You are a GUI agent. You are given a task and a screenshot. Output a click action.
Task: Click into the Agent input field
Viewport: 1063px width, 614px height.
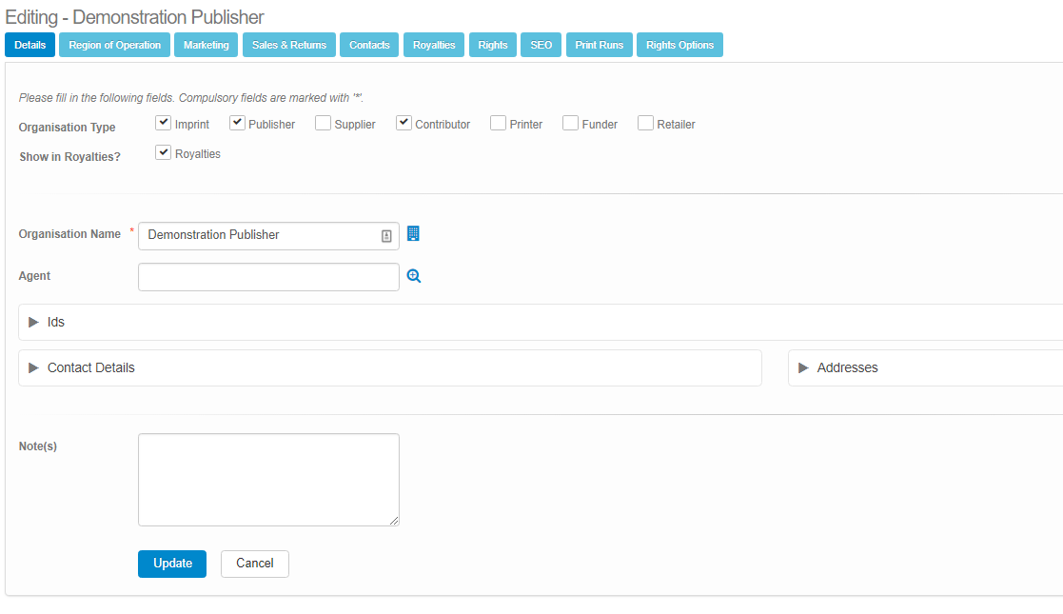click(268, 277)
